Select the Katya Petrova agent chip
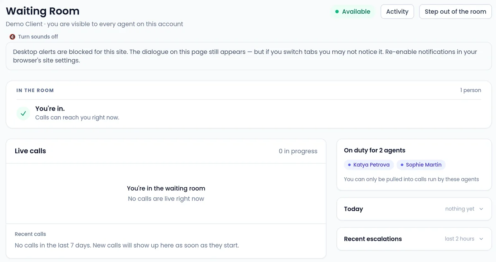The height and width of the screenshot is (262, 496). pos(369,165)
